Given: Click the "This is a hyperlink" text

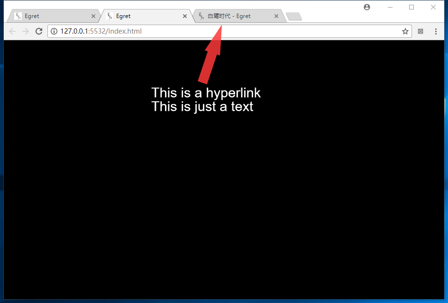Looking at the screenshot, I should [x=206, y=92].
